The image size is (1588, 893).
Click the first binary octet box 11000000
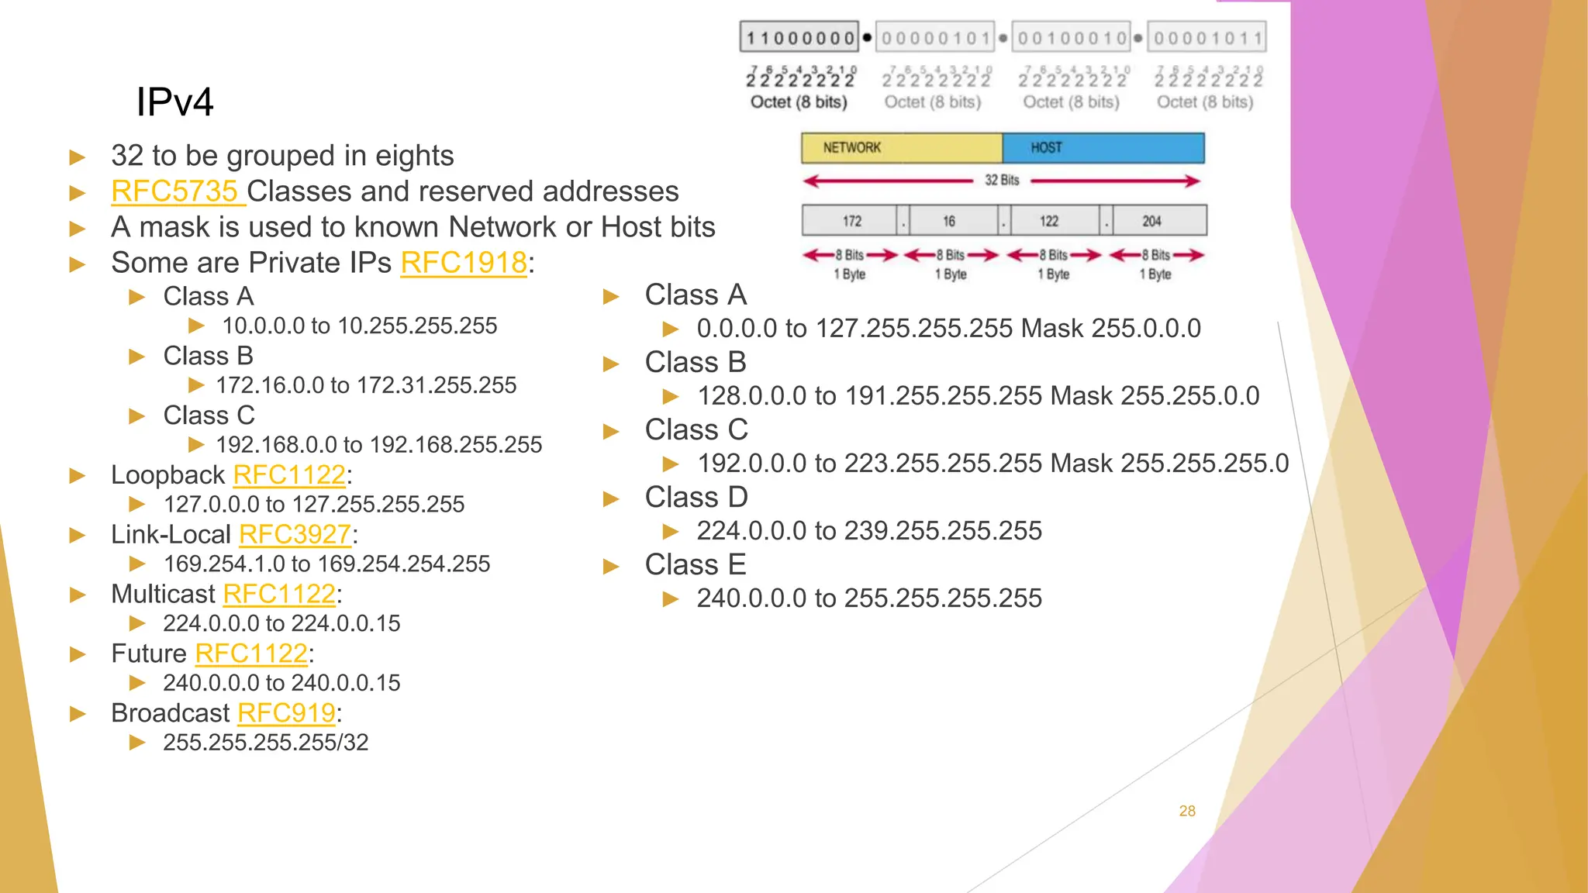click(x=799, y=37)
